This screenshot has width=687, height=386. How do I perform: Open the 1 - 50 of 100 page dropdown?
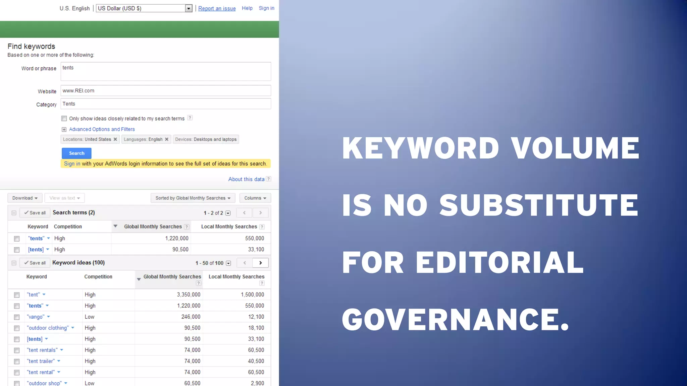pyautogui.click(x=228, y=263)
